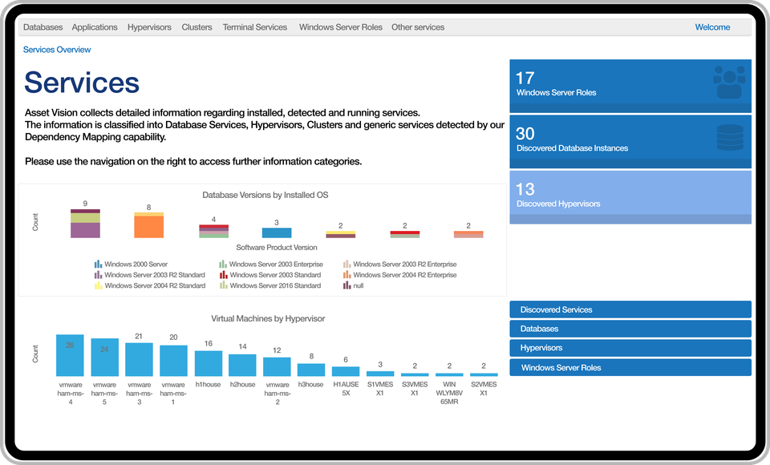Screen dimensions: 770x465
Task: Open the Windows Server Roles top menu
Action: [341, 27]
